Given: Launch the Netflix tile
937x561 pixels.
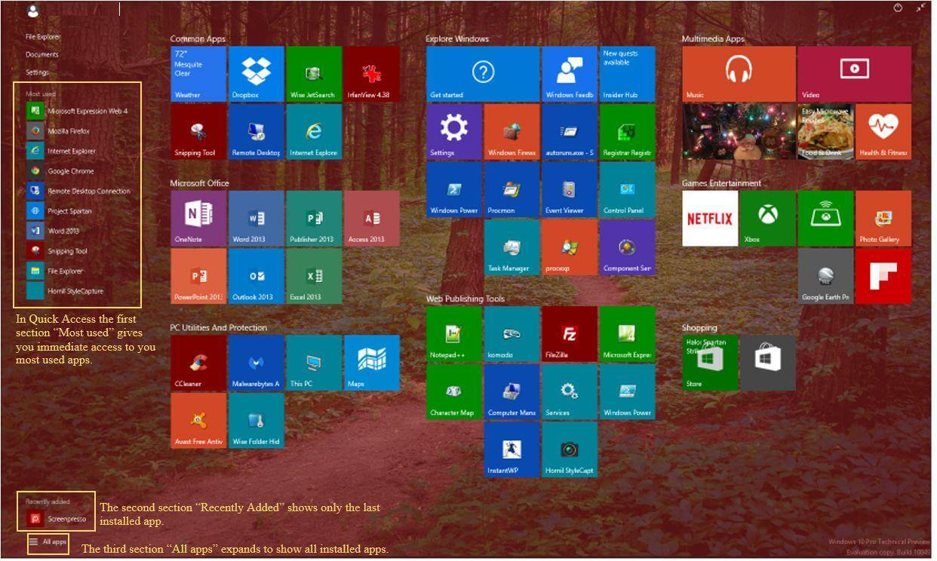Looking at the screenshot, I should pyautogui.click(x=710, y=219).
